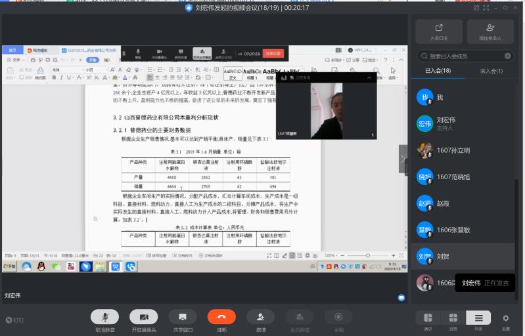The image size is (525, 336).
Task: Click the 添加参会人 add participant button
Action: [x=490, y=31]
